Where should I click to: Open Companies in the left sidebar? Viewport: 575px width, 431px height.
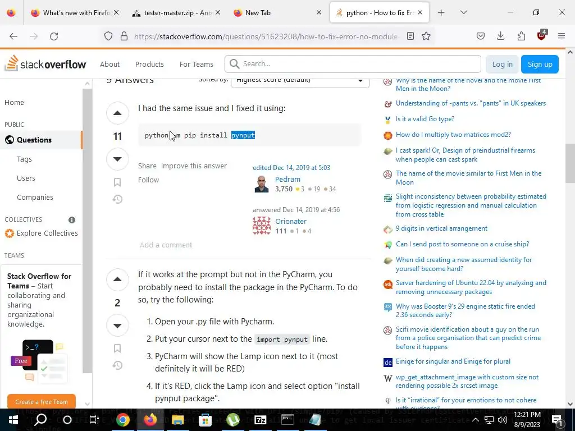tap(35, 197)
